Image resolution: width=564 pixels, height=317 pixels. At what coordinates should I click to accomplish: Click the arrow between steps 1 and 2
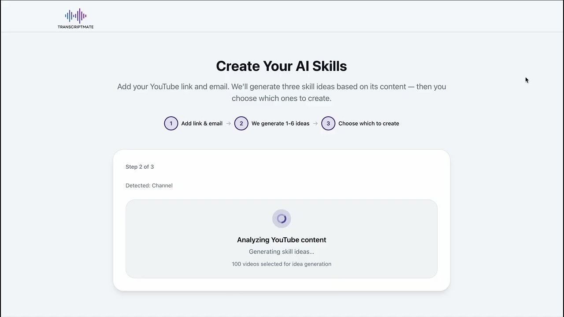click(x=230, y=123)
